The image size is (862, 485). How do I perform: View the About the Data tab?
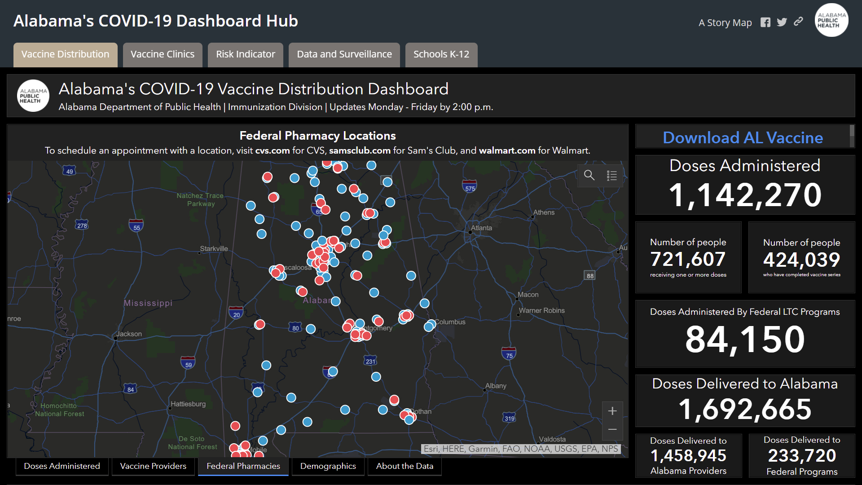tap(405, 466)
